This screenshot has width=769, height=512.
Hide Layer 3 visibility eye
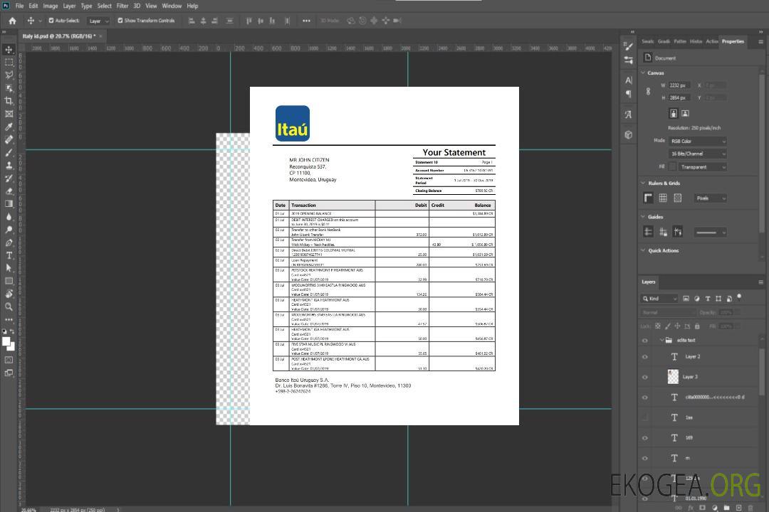(x=645, y=378)
